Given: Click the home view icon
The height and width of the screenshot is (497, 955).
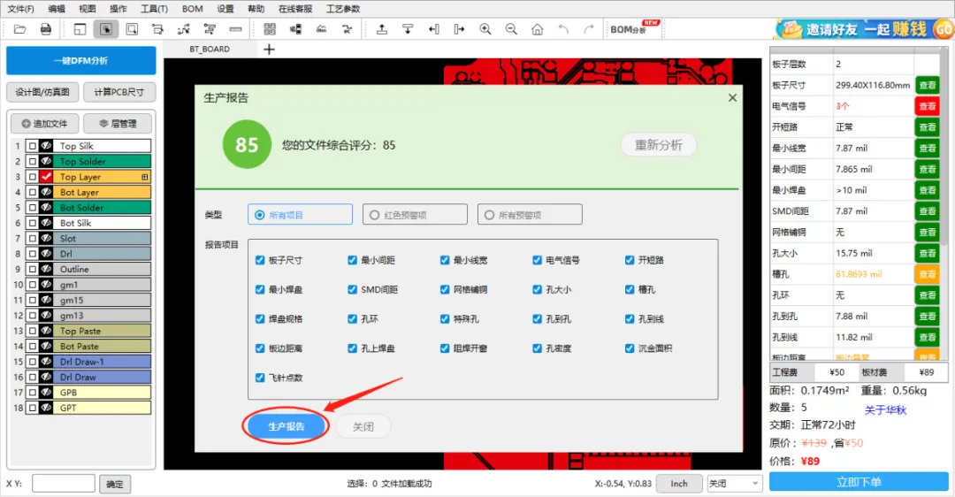Looking at the screenshot, I should 538,29.
